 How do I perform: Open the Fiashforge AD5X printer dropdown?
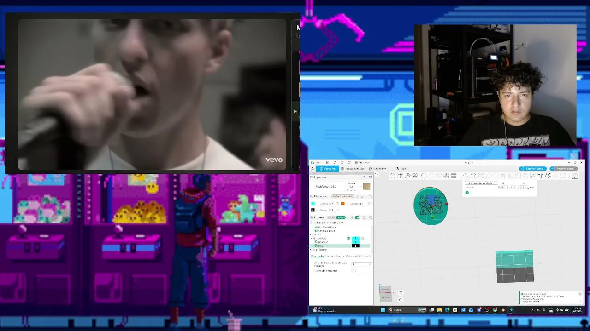pyautogui.click(x=328, y=187)
